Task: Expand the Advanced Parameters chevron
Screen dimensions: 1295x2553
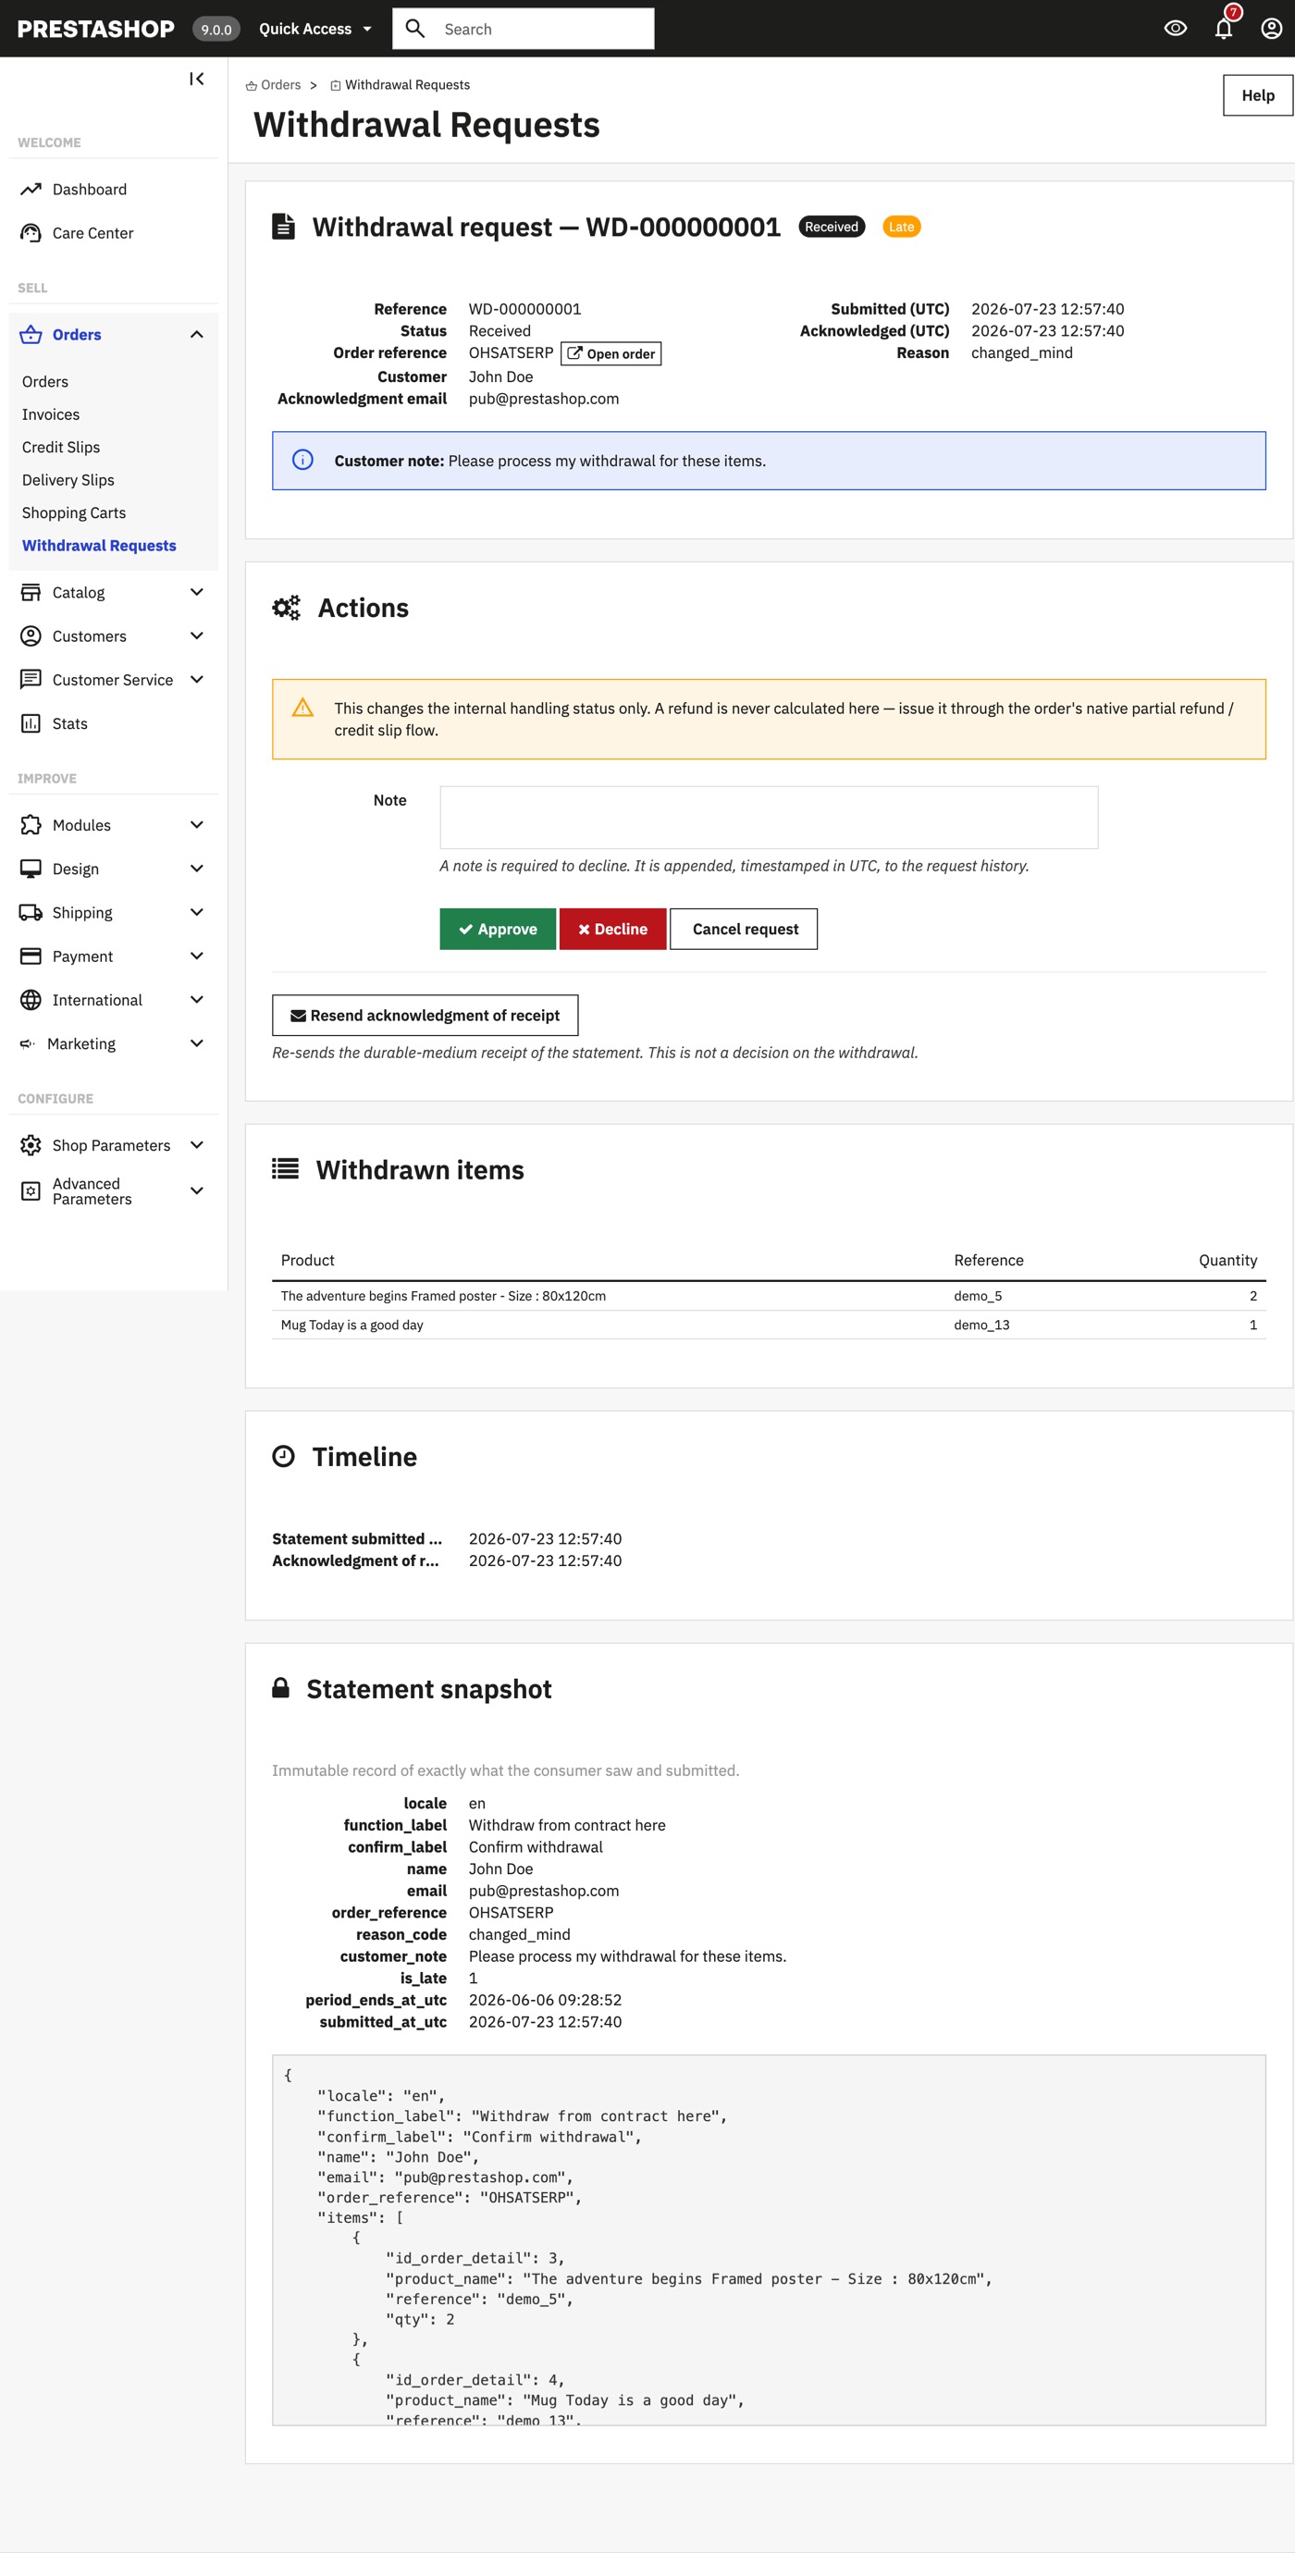Action: (196, 1191)
